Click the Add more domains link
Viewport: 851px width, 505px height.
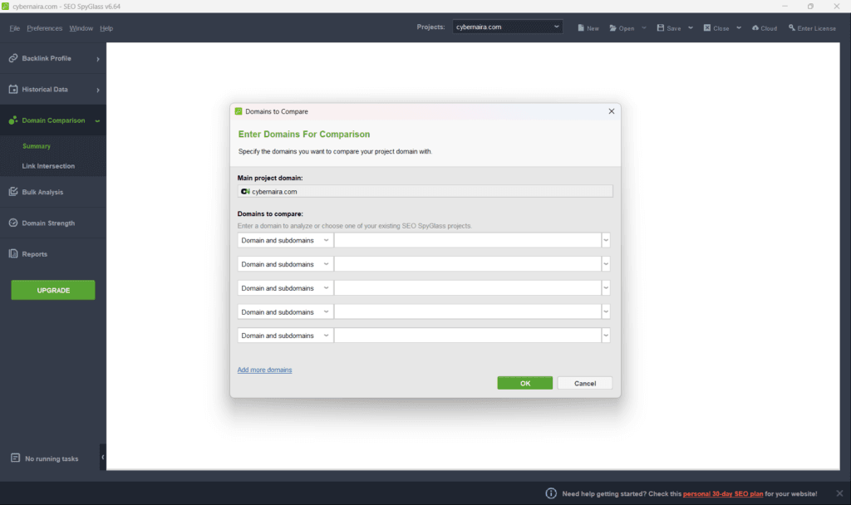click(x=264, y=370)
